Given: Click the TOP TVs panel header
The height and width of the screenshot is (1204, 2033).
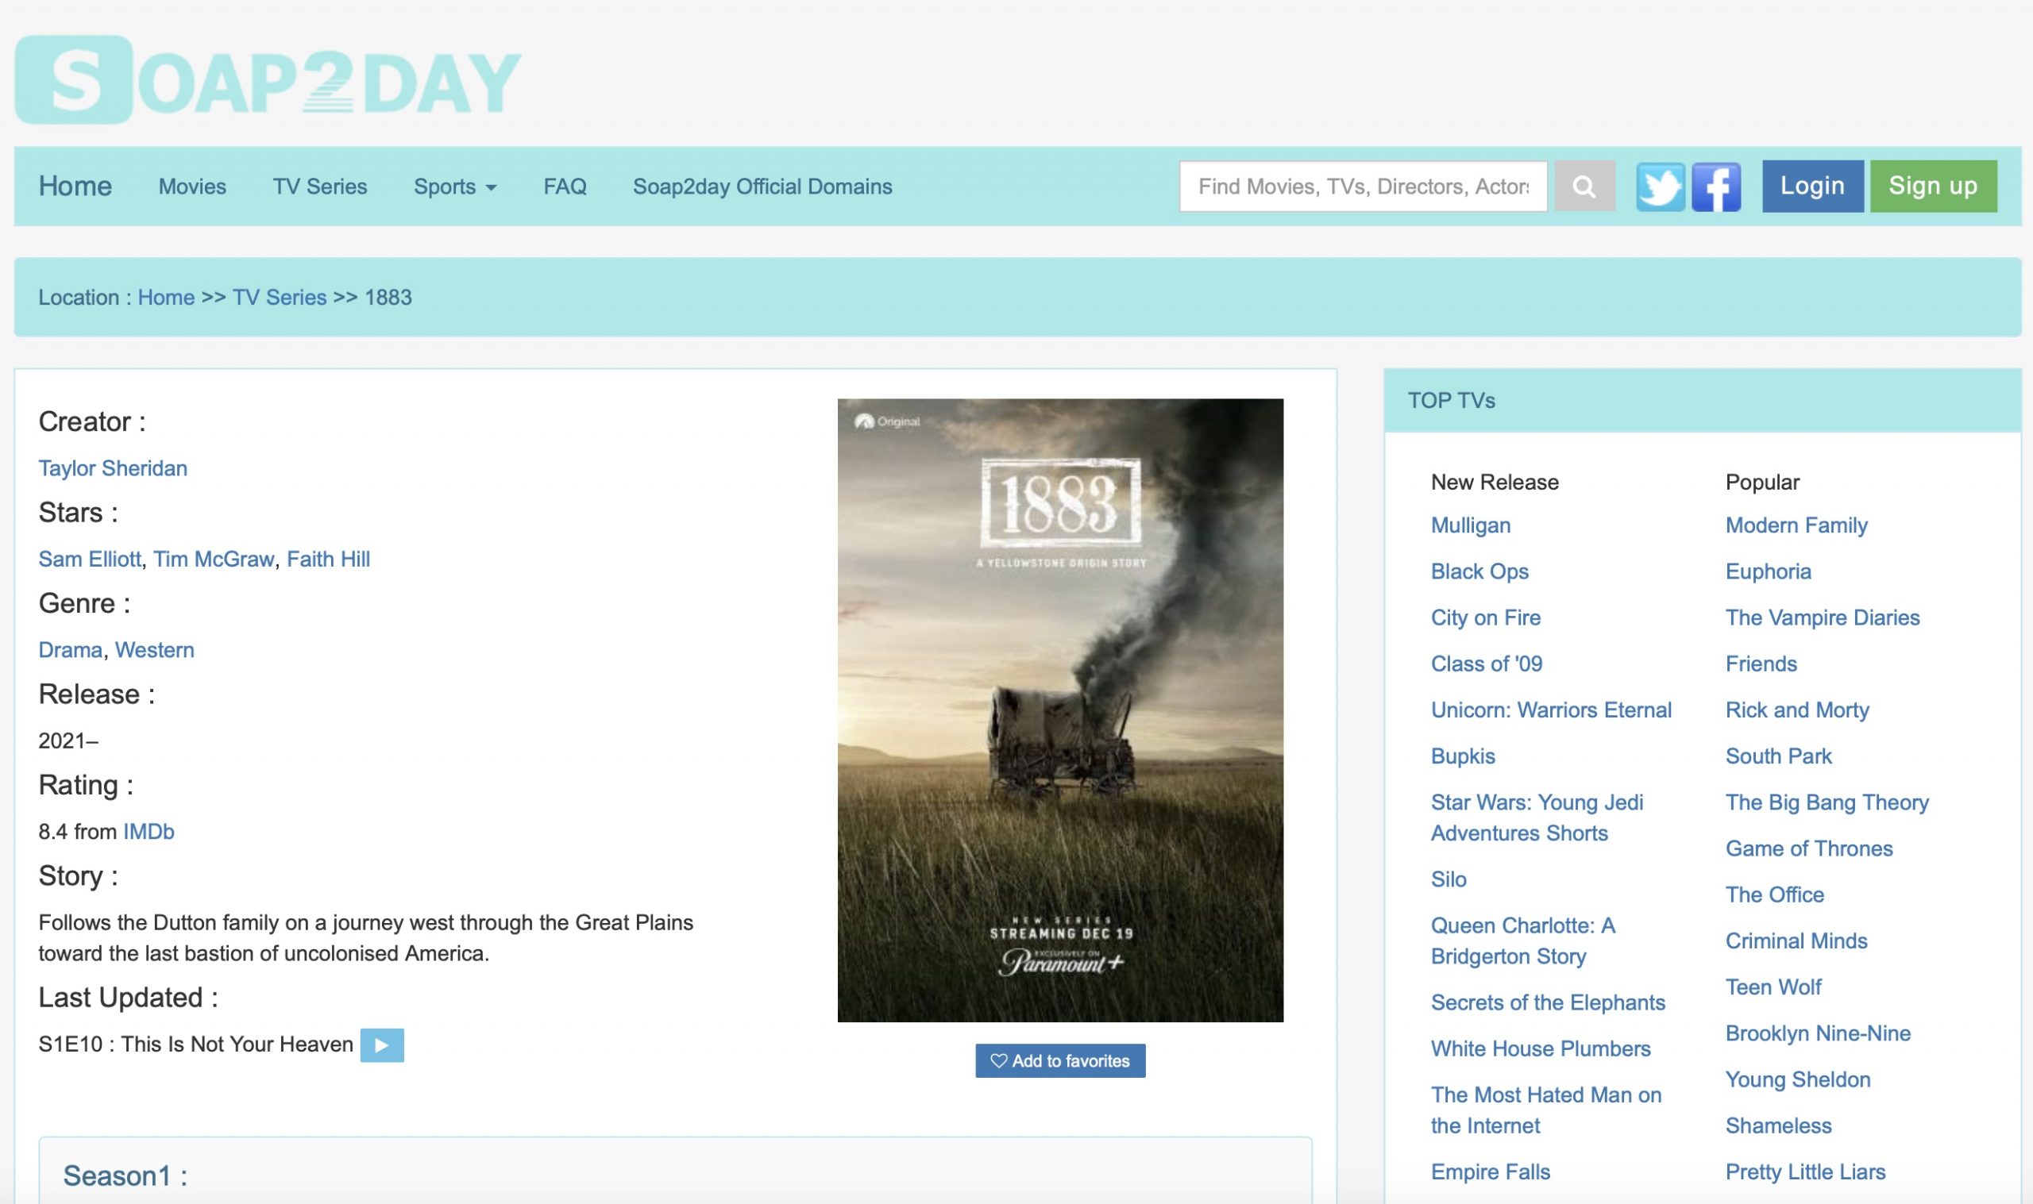Looking at the screenshot, I should [x=1702, y=401].
